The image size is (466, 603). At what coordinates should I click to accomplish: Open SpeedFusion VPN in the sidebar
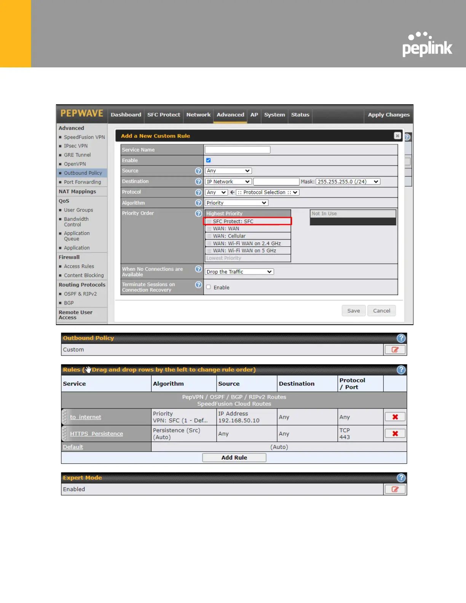click(x=85, y=137)
